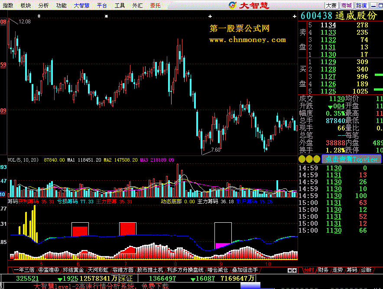383x289 pixels.
Task: Click the third yellow circle indicator
Action: [x=317, y=159]
